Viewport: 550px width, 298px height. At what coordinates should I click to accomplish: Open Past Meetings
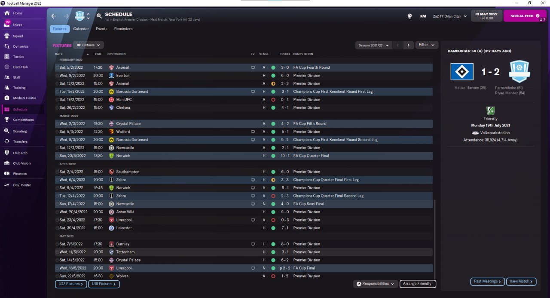tap(488, 281)
